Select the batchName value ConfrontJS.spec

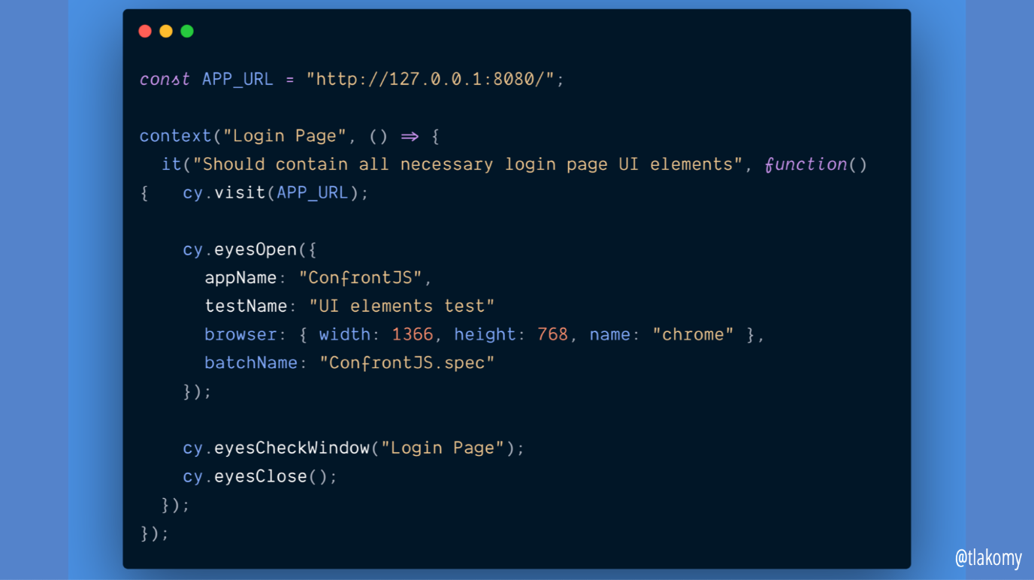tap(407, 362)
